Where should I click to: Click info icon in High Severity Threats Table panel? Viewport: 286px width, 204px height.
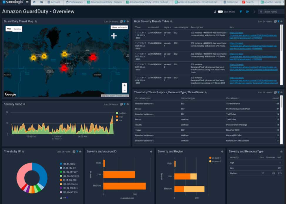tap(281, 21)
